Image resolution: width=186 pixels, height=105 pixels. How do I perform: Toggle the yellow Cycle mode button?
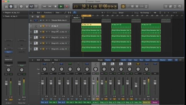(x=123, y=6)
